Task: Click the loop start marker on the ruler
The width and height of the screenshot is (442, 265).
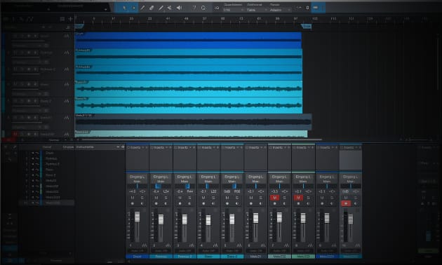Action: pos(79,26)
